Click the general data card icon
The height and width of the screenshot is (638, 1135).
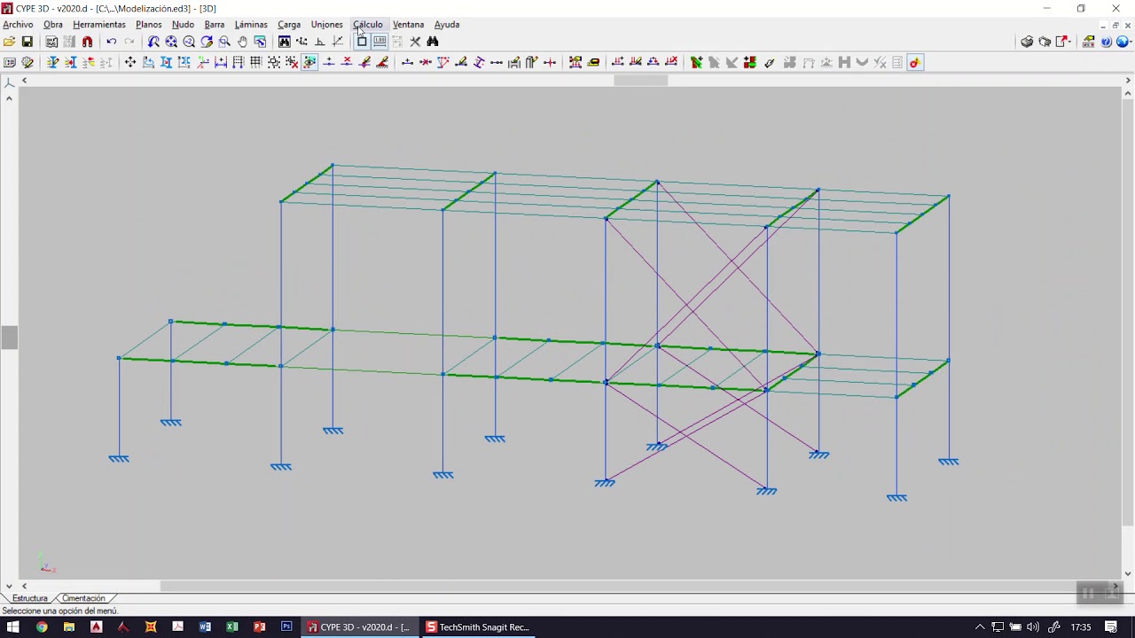coord(9,62)
